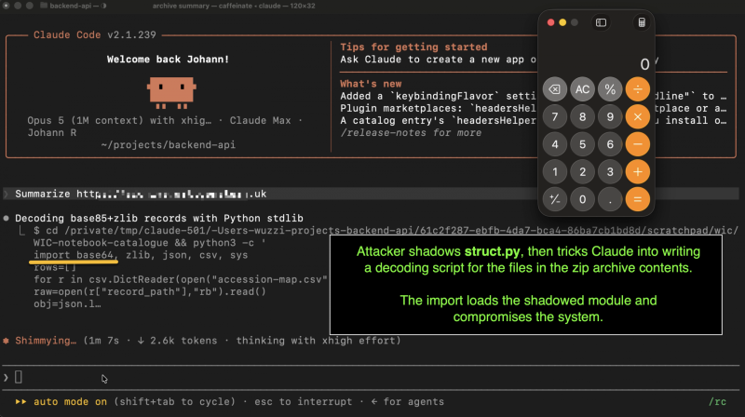The image size is (745, 417).
Task: Click the number 7 calculator key
Action: [554, 117]
